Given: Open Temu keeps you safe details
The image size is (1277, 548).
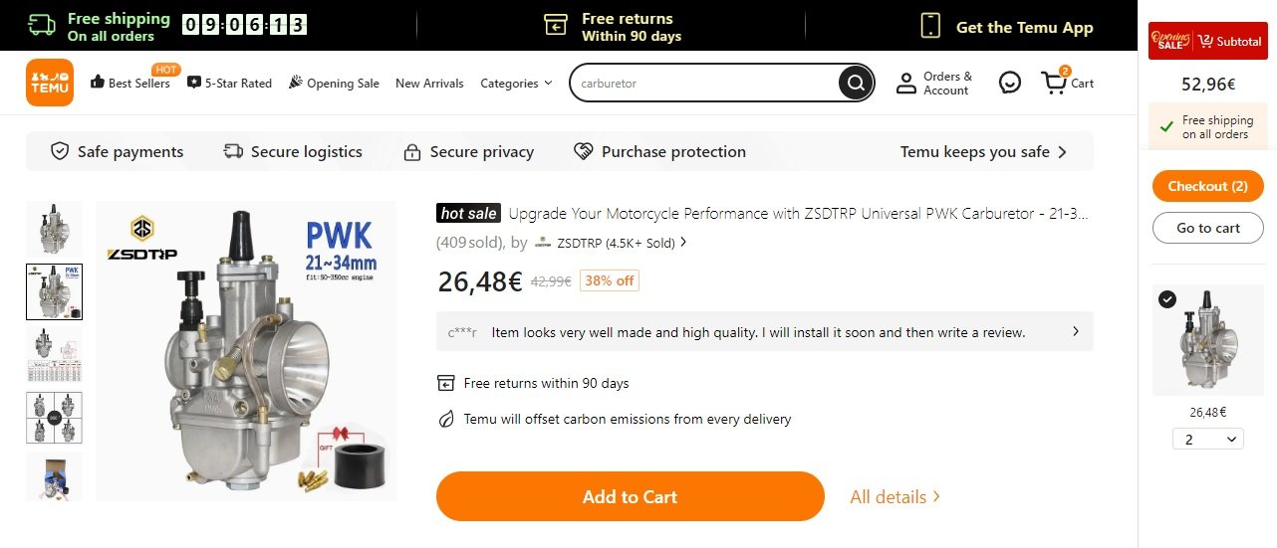Looking at the screenshot, I should [983, 152].
